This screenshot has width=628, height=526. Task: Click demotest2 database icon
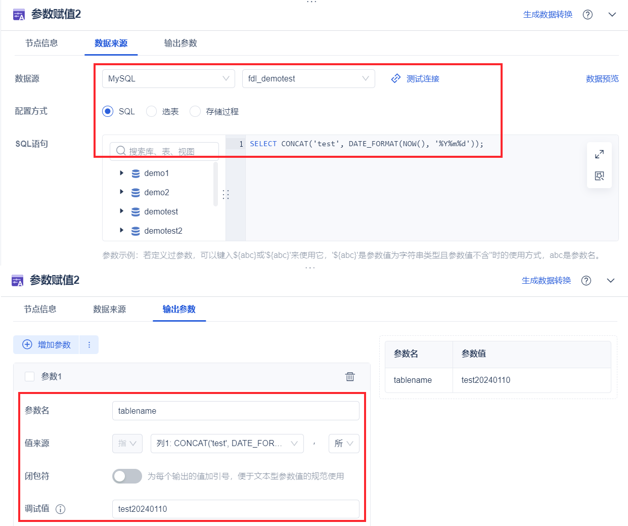click(136, 231)
